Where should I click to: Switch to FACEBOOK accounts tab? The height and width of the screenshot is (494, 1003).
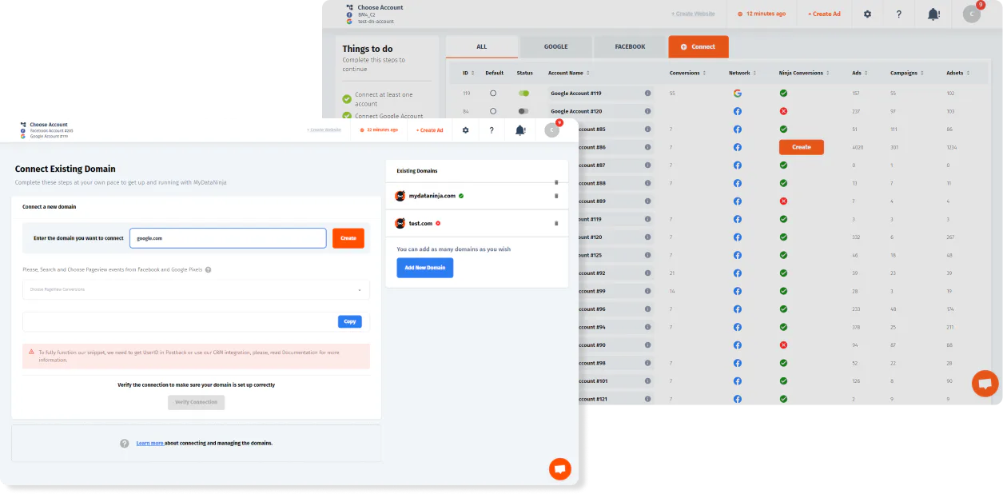point(630,46)
